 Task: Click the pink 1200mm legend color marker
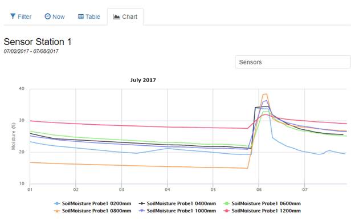click(226, 211)
